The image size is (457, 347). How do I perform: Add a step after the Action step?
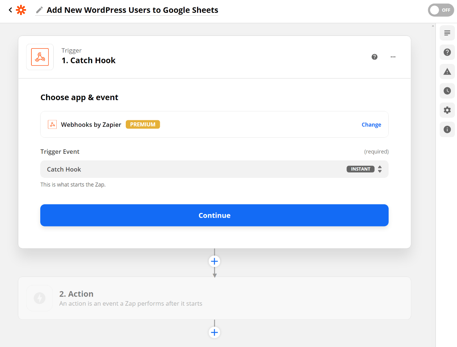pos(214,332)
